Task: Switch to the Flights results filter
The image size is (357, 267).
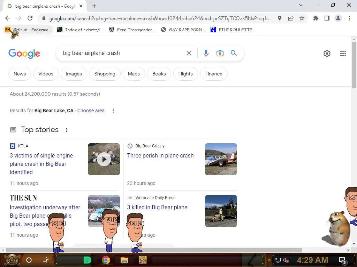Action: pyautogui.click(x=185, y=74)
